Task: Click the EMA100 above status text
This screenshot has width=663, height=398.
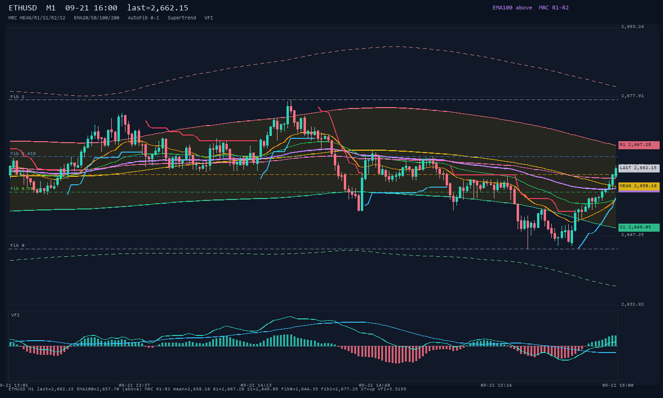Action: (x=512, y=8)
